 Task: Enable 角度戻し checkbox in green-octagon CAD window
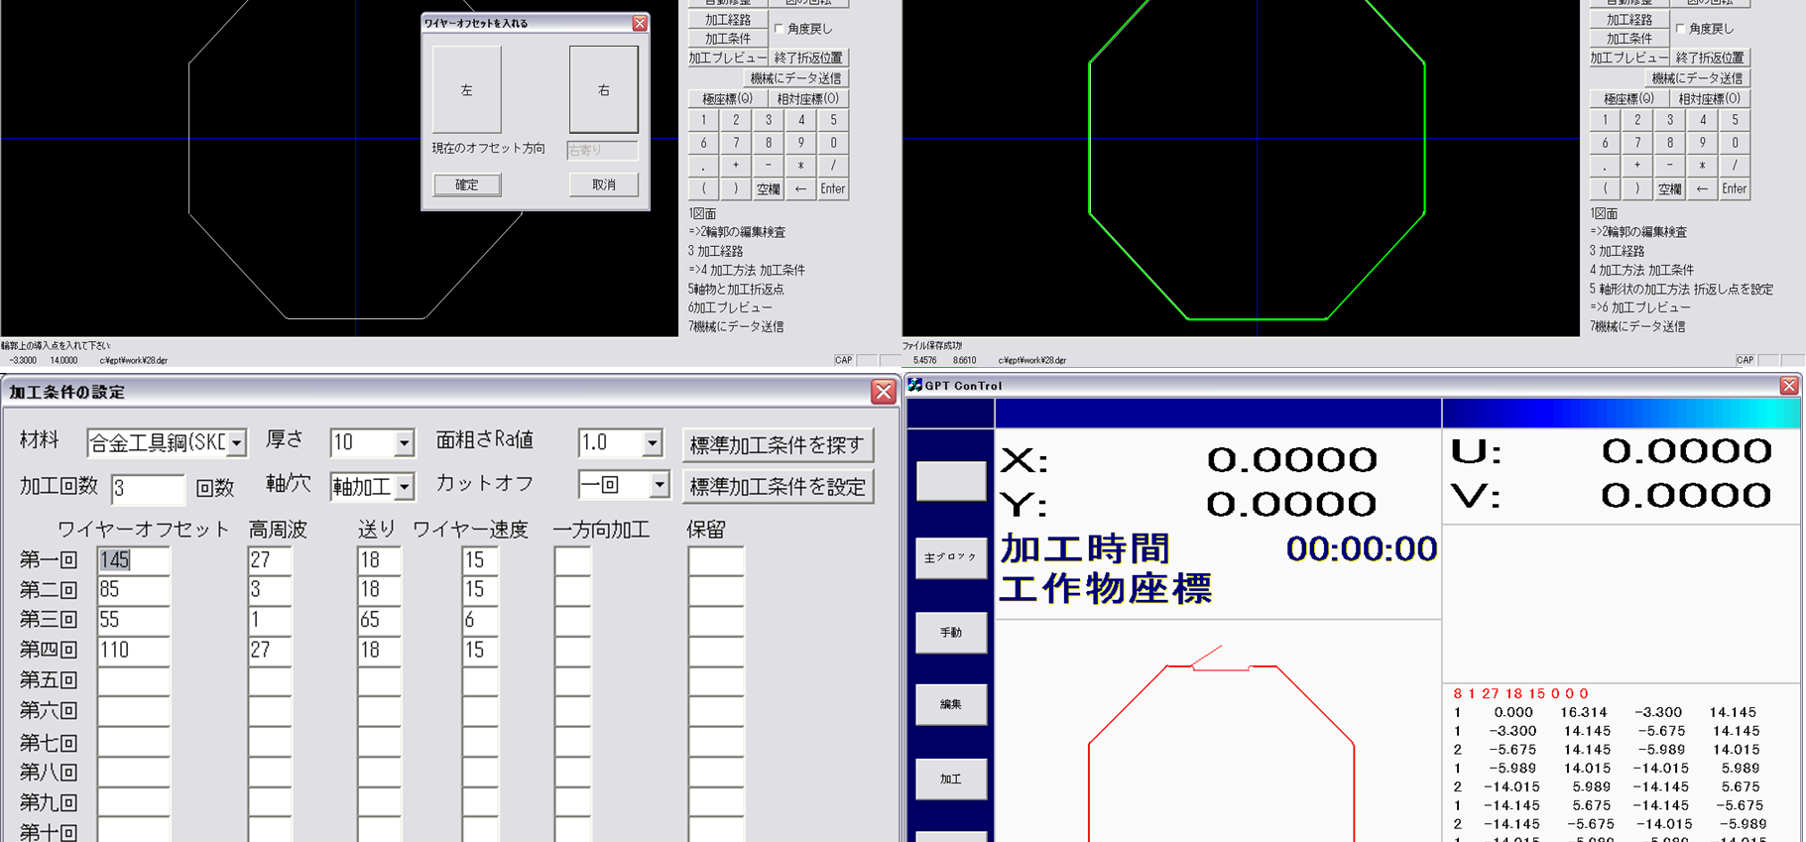point(1680,29)
